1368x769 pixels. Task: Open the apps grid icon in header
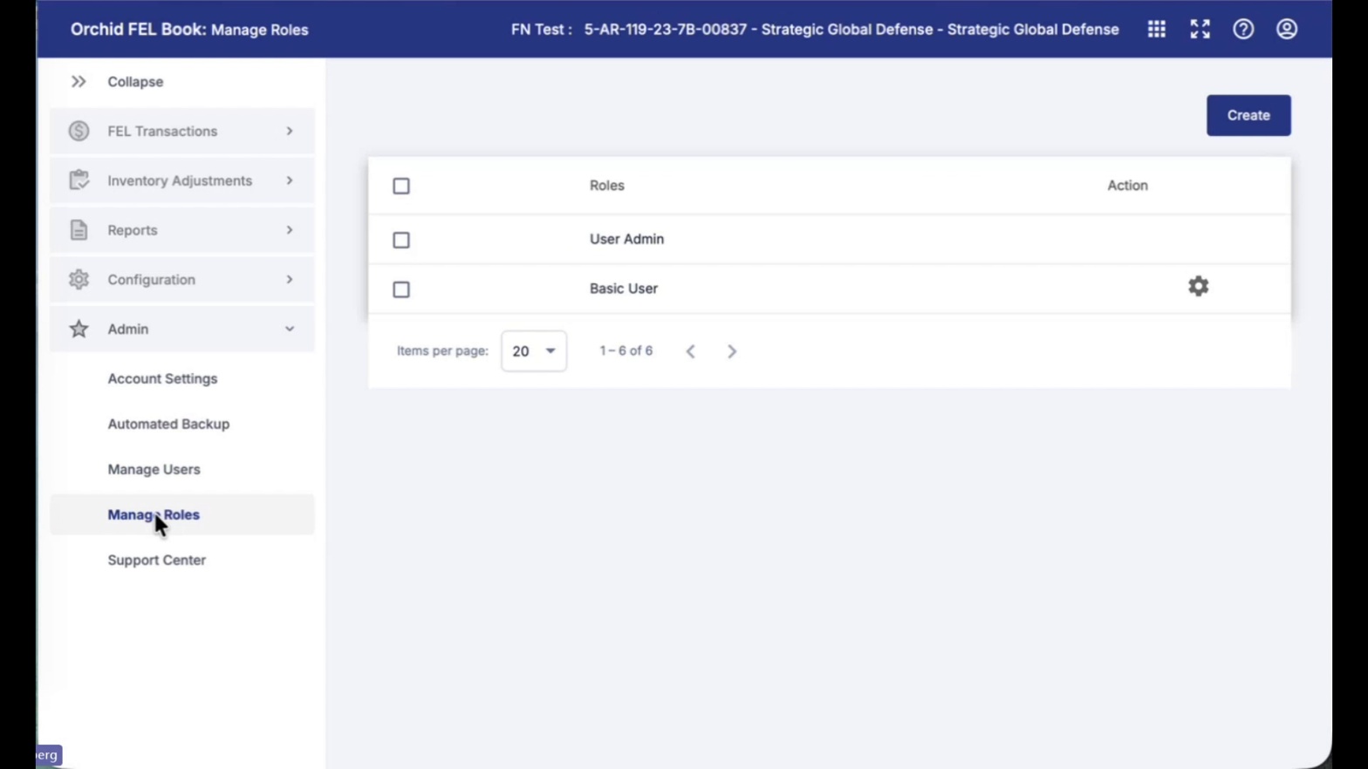[1156, 29]
